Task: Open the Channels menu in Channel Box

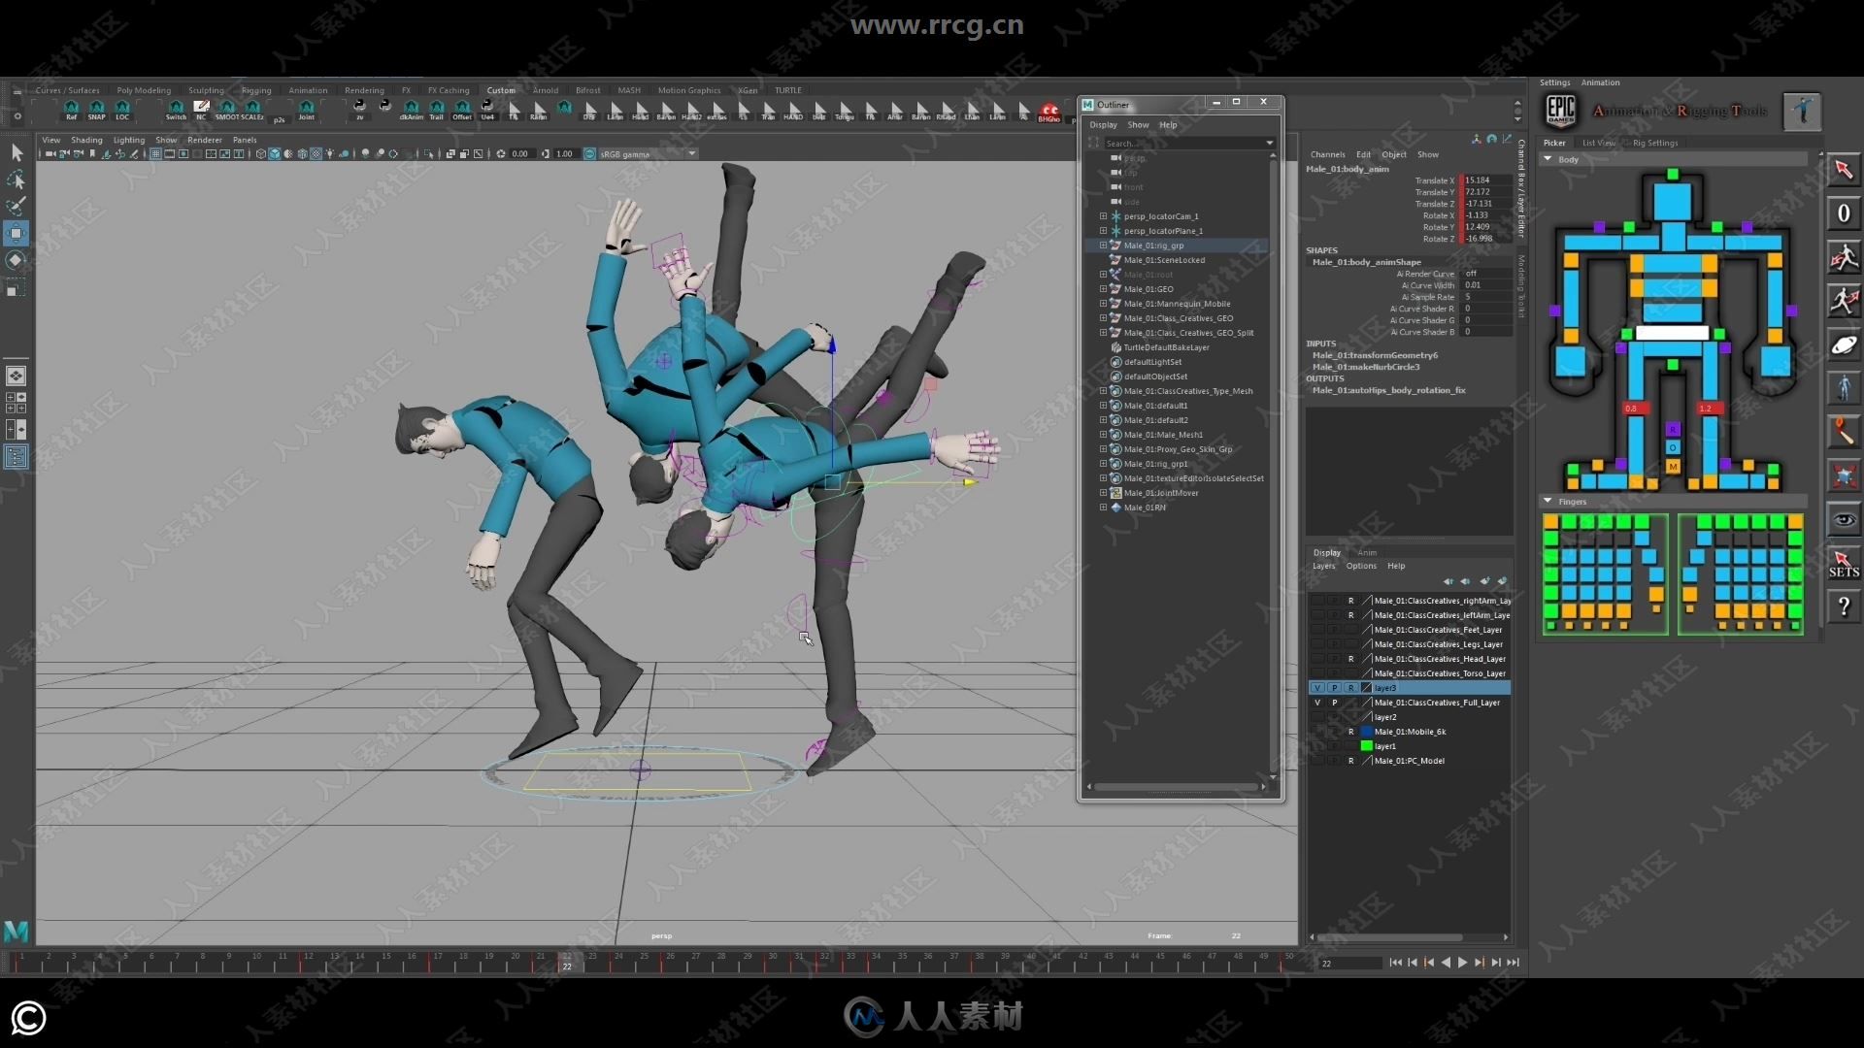Action: click(x=1327, y=154)
